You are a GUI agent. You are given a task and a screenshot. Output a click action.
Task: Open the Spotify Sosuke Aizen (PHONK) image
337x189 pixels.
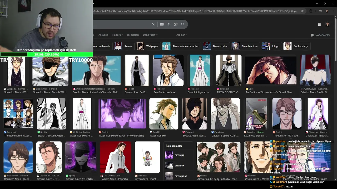pos(81,157)
